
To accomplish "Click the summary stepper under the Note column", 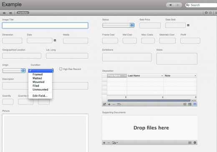I will click(x=196, y=97).
